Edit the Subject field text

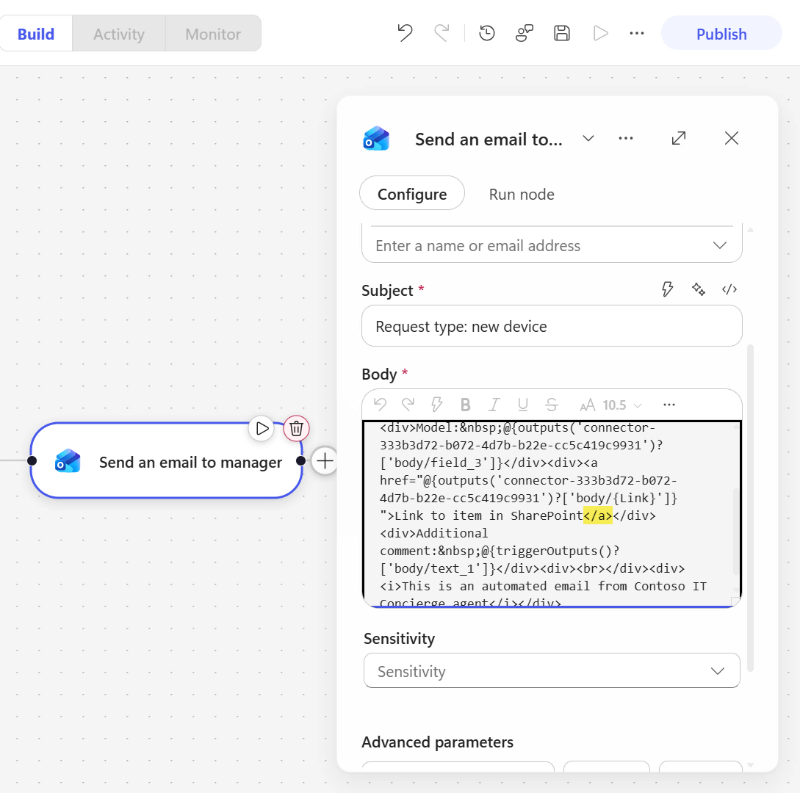click(552, 326)
